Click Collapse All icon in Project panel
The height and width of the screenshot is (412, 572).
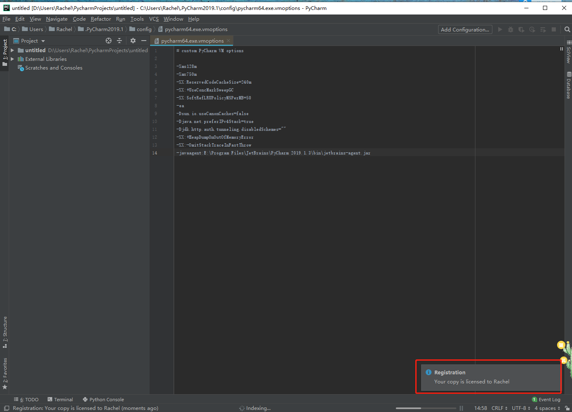[119, 41]
